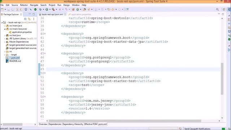Open the Project menu
The height and width of the screenshot is (130, 231).
[52, 5]
